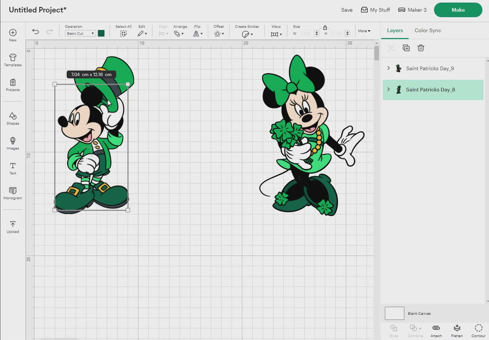The width and height of the screenshot is (489, 340).
Task: Click the Attach tool
Action: point(436,330)
